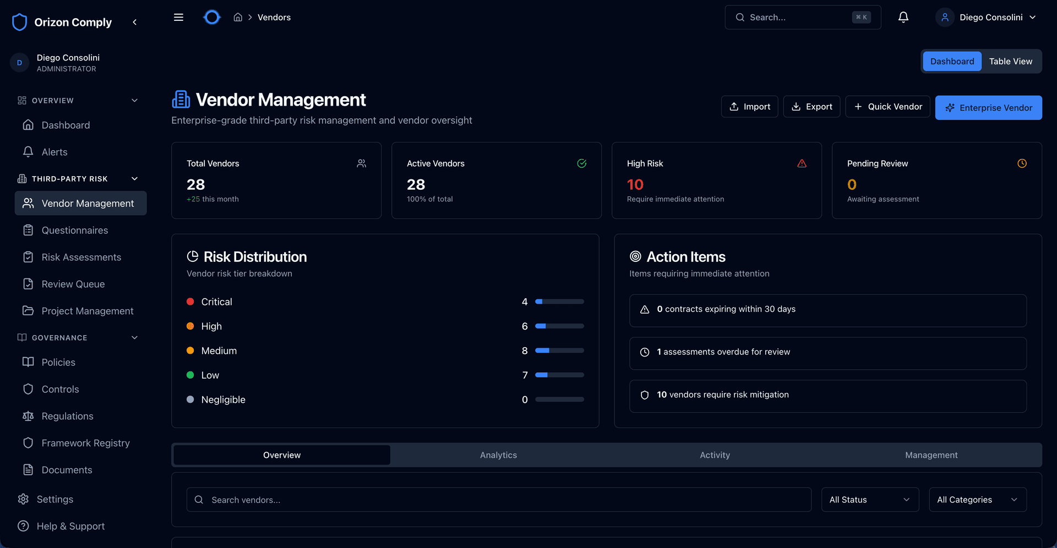The height and width of the screenshot is (548, 1057).
Task: Click the home breadcrumb icon
Action: pos(238,17)
